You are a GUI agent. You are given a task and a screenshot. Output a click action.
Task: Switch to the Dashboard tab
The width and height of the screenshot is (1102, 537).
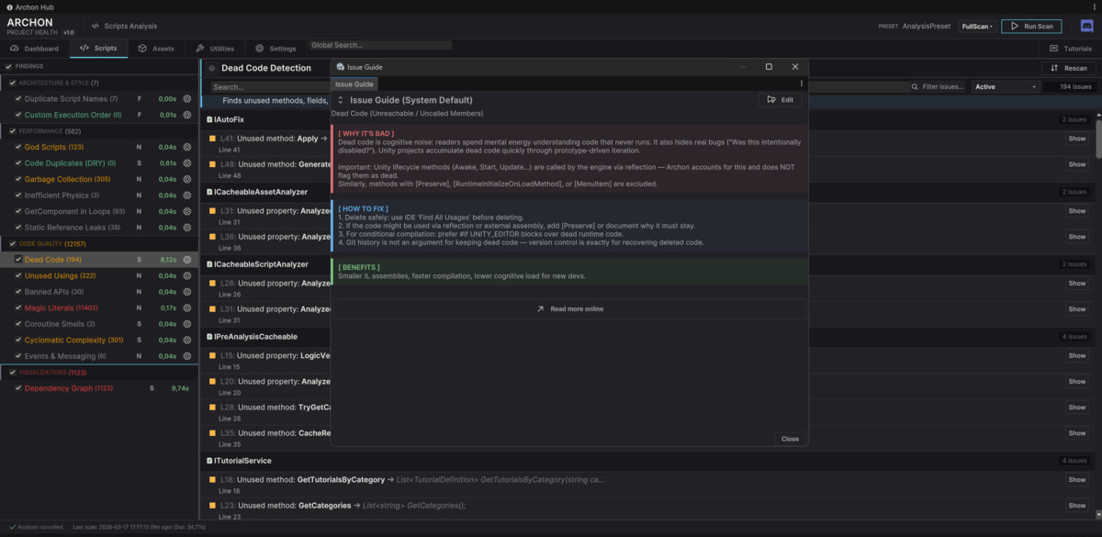[x=35, y=48]
